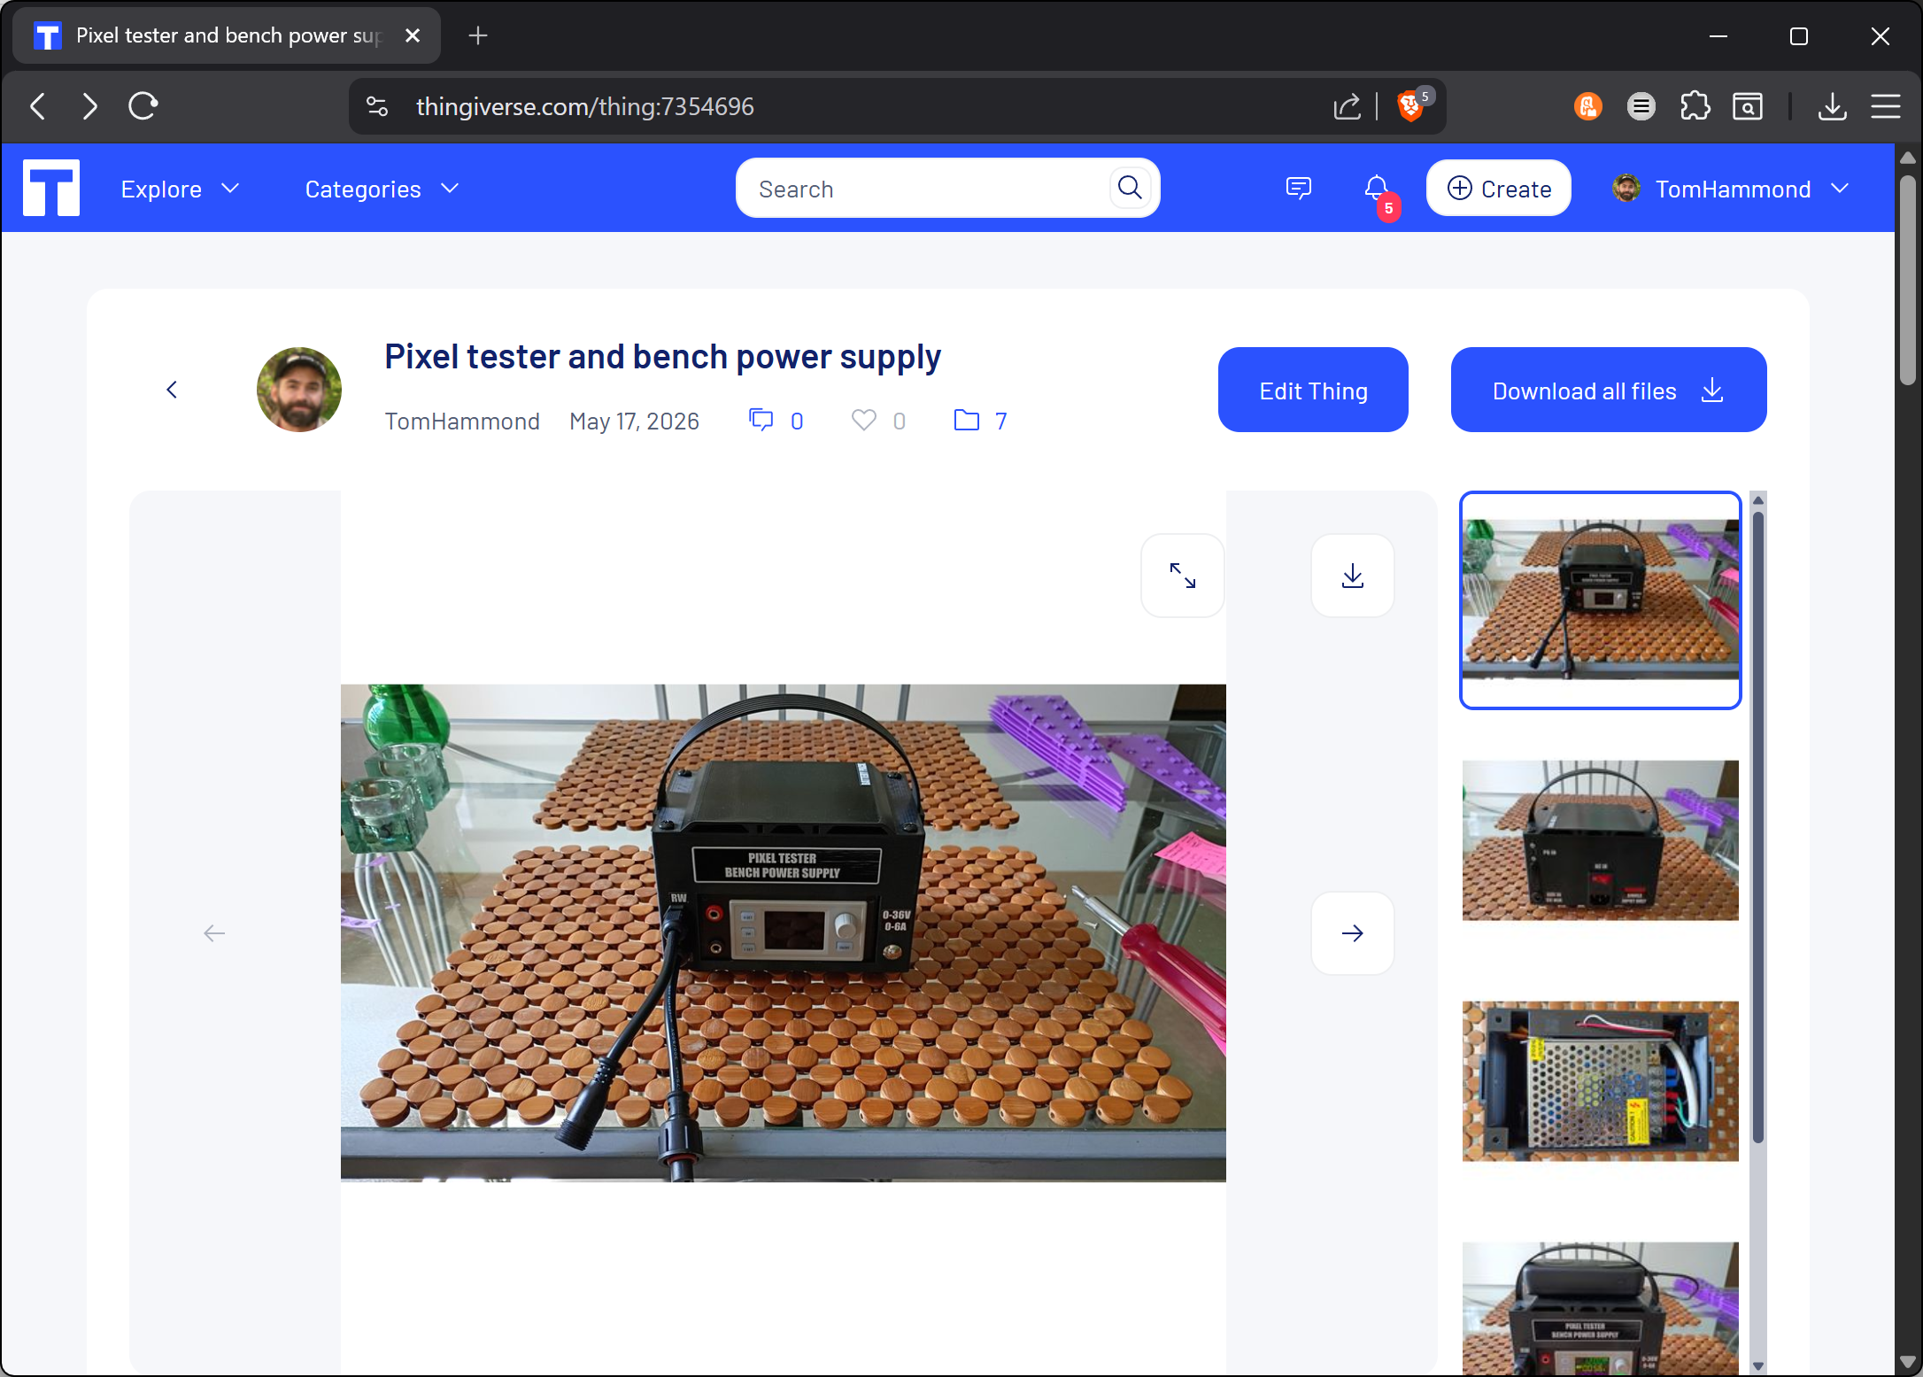Show the next image with right arrow
Screen dimensions: 1923x1377
click(x=1353, y=933)
